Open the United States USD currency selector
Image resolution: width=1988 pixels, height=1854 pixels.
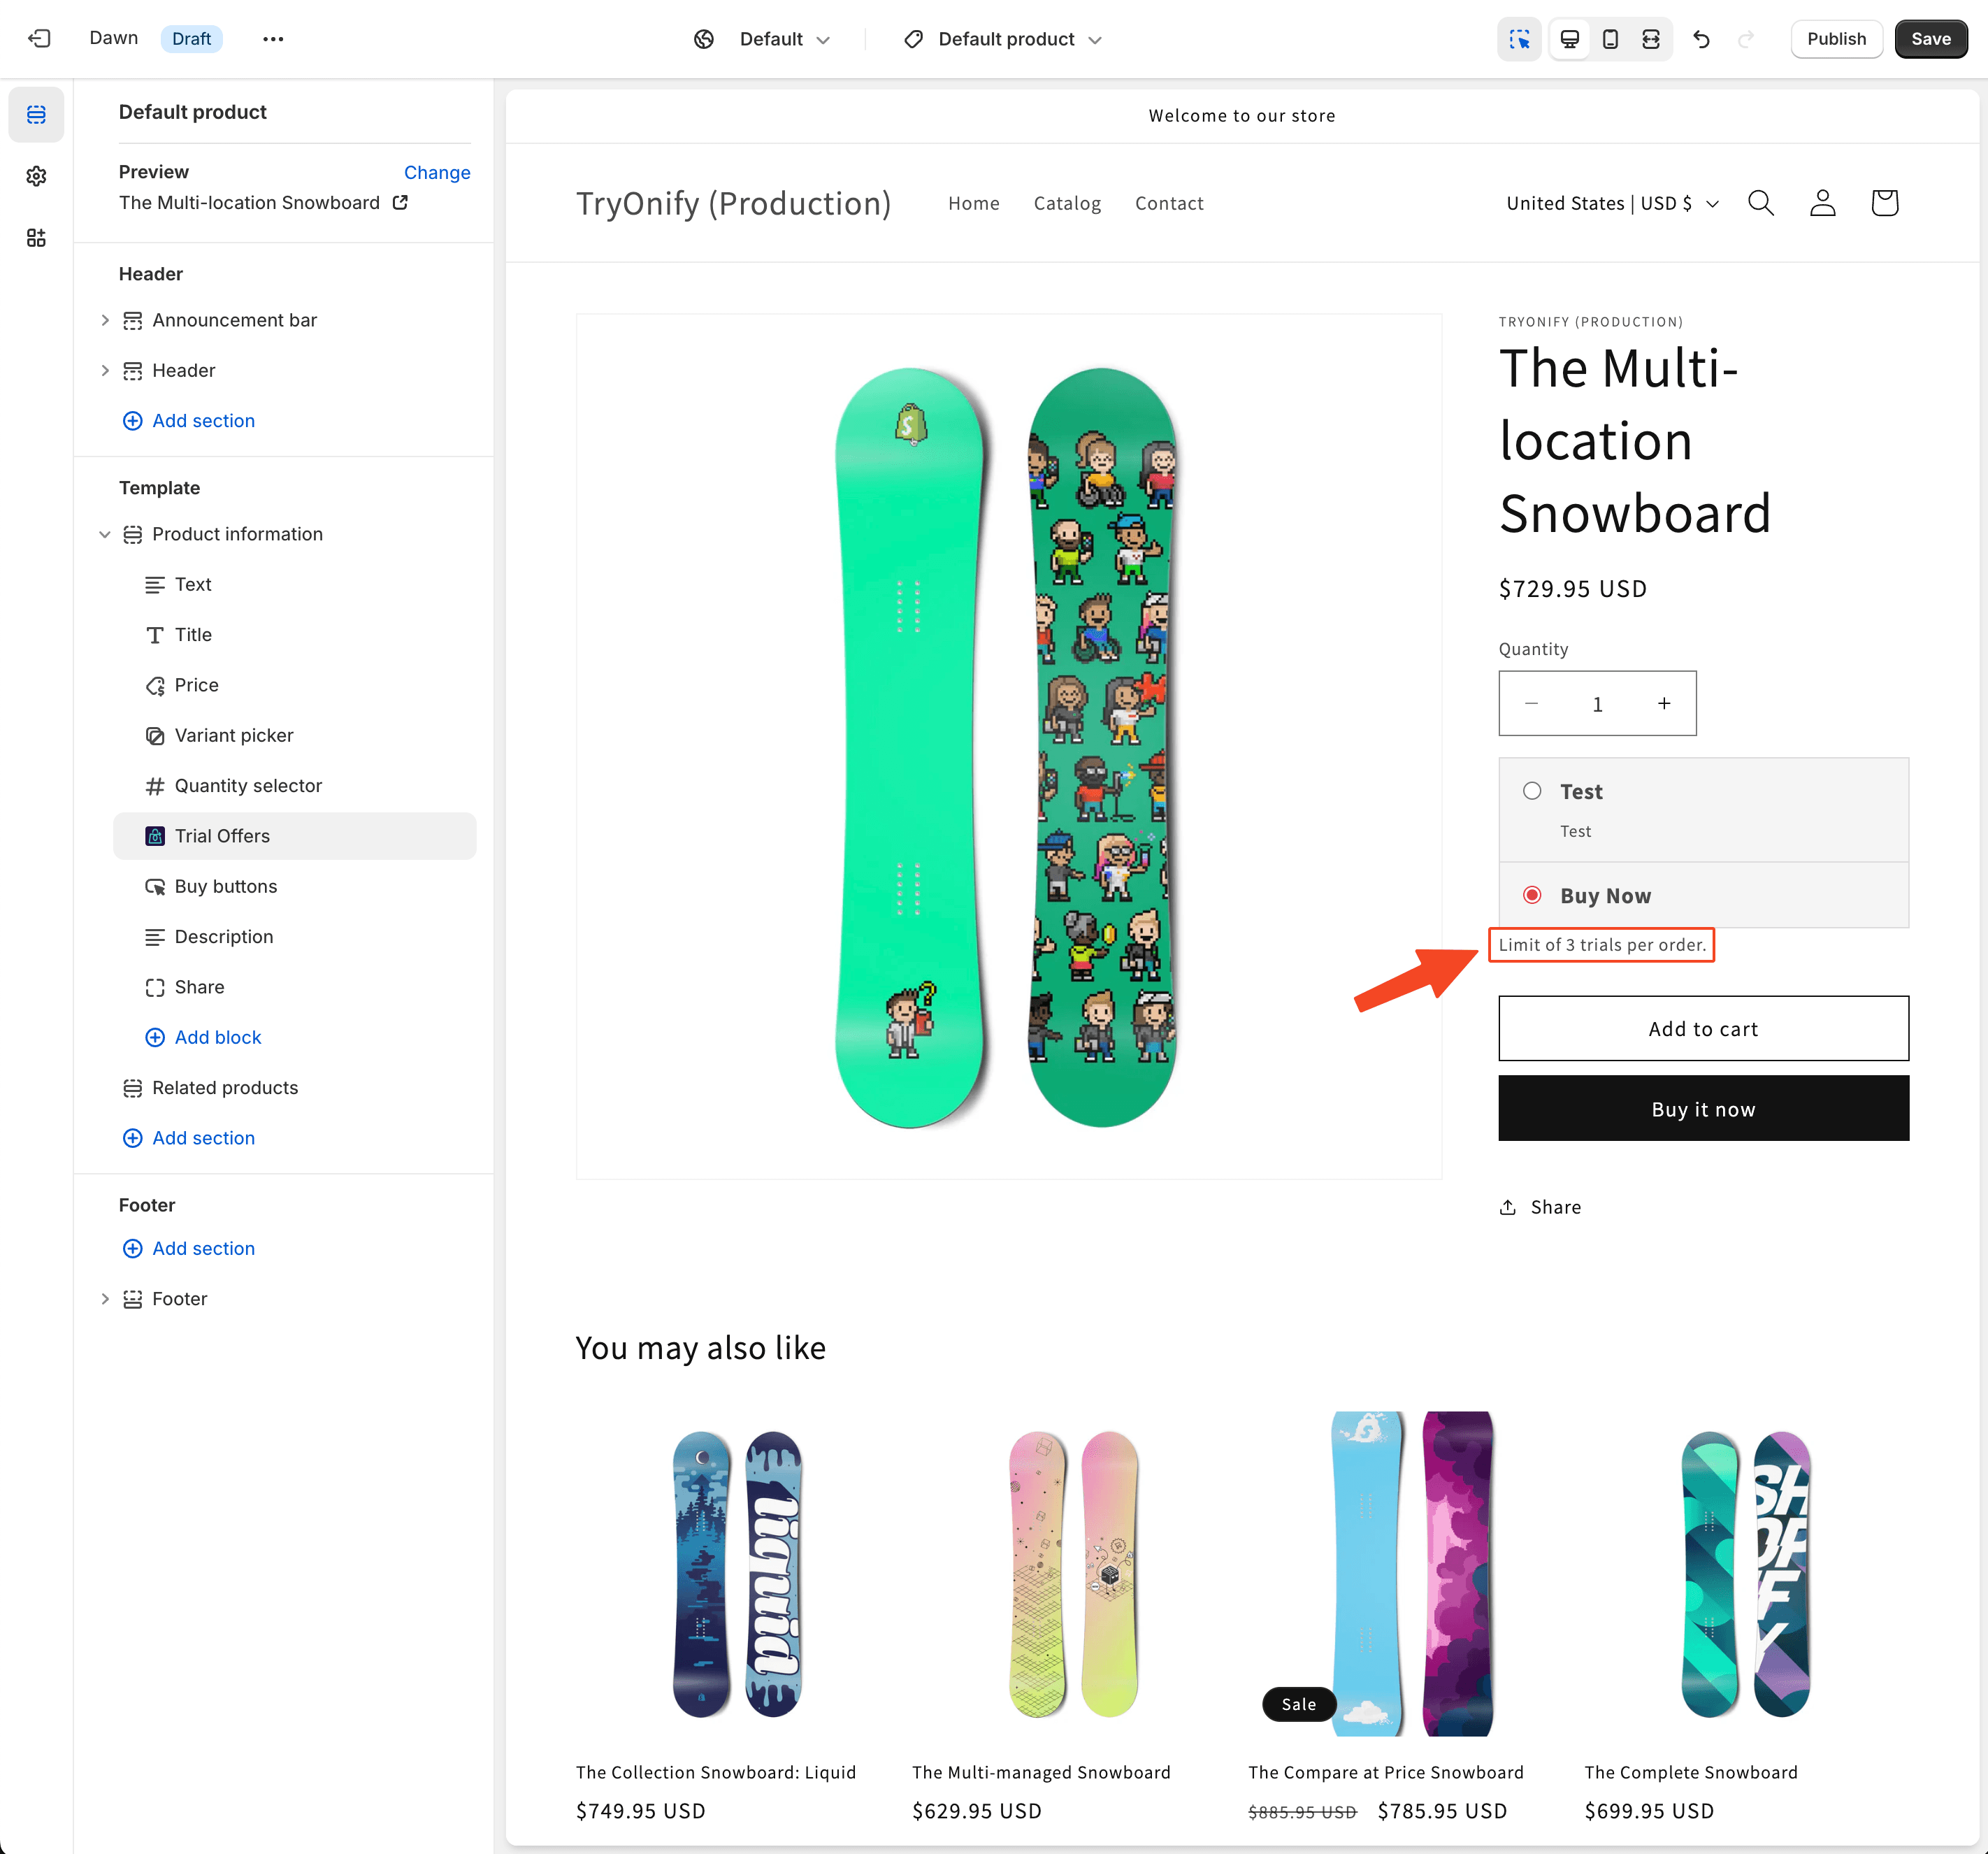(x=1612, y=203)
